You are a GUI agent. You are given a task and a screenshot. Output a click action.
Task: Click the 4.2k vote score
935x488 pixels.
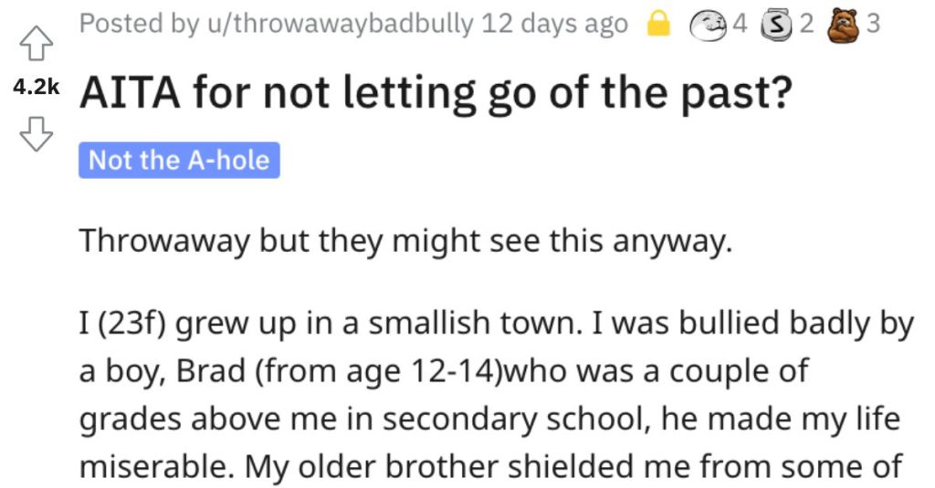37,88
